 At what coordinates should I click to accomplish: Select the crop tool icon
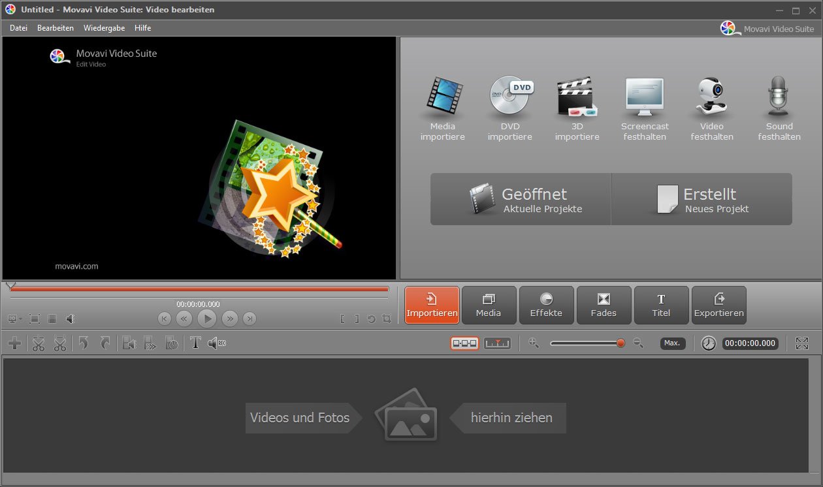click(x=386, y=319)
